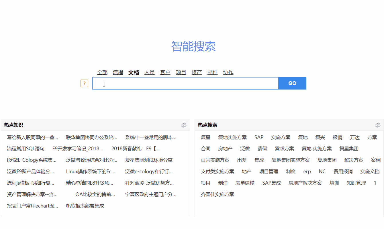Click hot search term 解决方案
The height and width of the screenshot is (229, 384).
354,160
